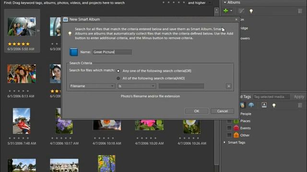The image size is (307, 172).
Task: Select the pink flower 4/7/2006 10:20 AM thumbnail
Action: click(x=149, y=125)
